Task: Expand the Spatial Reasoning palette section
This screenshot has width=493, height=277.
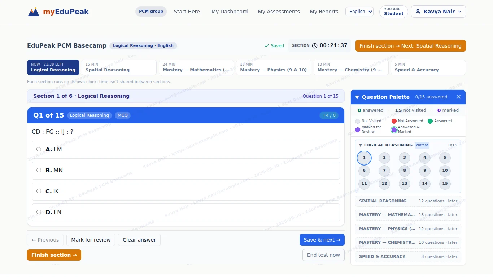Action: 408,201
